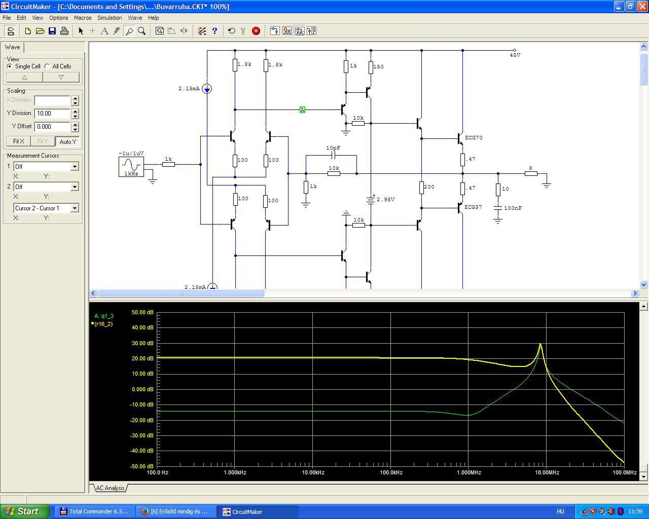Toggle the Auto Y scaling button
This screenshot has width=649, height=519.
[x=67, y=141]
